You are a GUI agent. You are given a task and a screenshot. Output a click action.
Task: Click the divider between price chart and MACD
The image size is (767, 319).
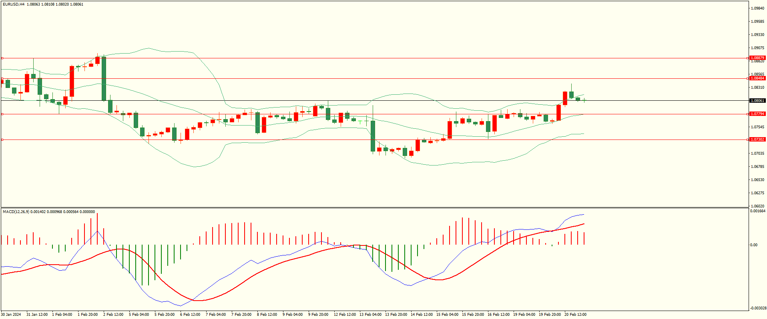[x=374, y=207]
